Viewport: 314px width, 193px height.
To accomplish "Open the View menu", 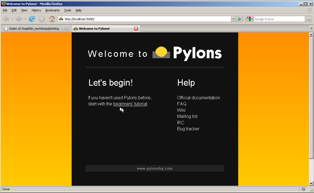I will click(x=24, y=10).
